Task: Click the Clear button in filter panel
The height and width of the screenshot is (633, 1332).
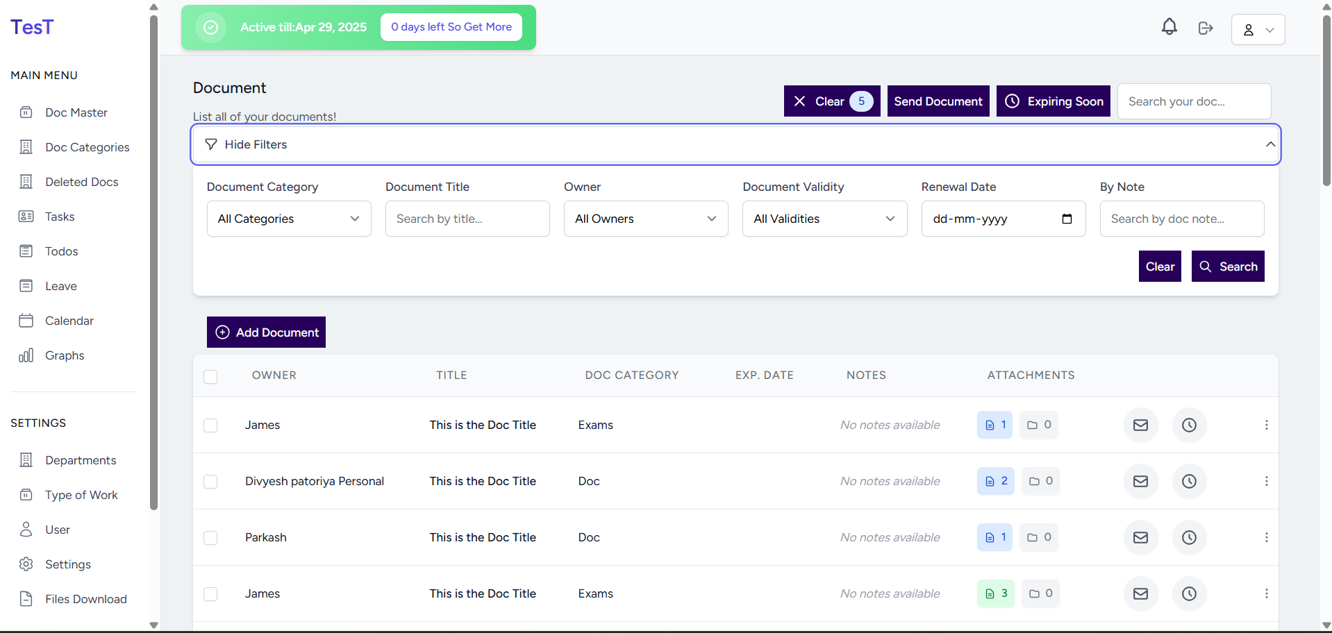Action: coord(1160,267)
